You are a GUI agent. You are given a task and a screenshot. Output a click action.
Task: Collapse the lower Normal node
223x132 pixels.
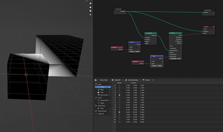click(133, 61)
